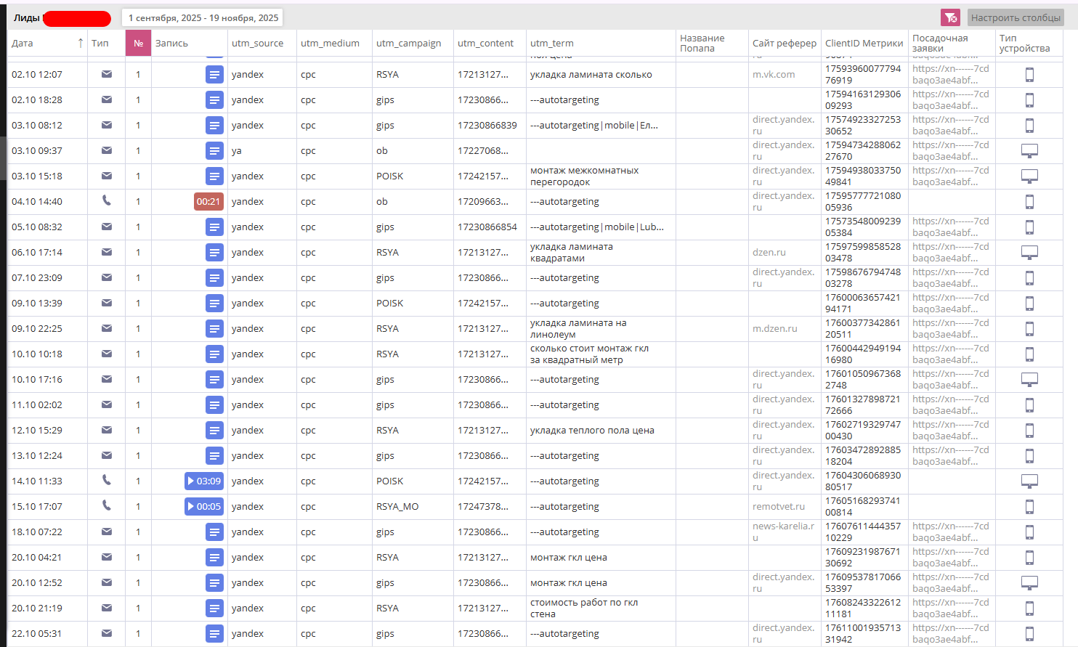Click the ClientID Метрики column header

864,44
